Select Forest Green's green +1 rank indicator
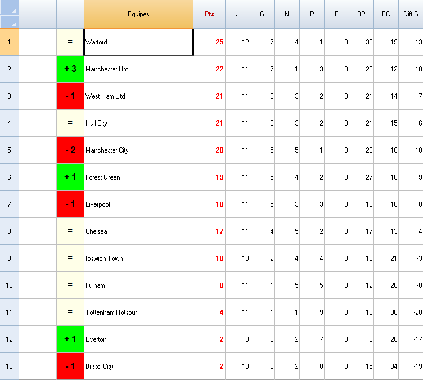This screenshot has width=423, height=380. pos(70,177)
